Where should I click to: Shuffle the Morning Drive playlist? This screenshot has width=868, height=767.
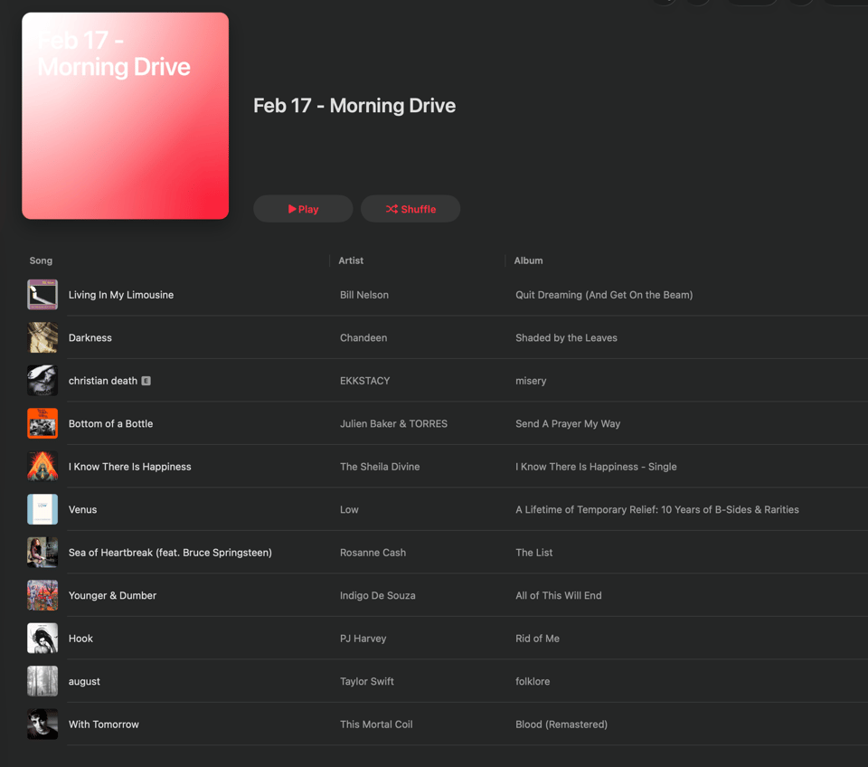[410, 209]
